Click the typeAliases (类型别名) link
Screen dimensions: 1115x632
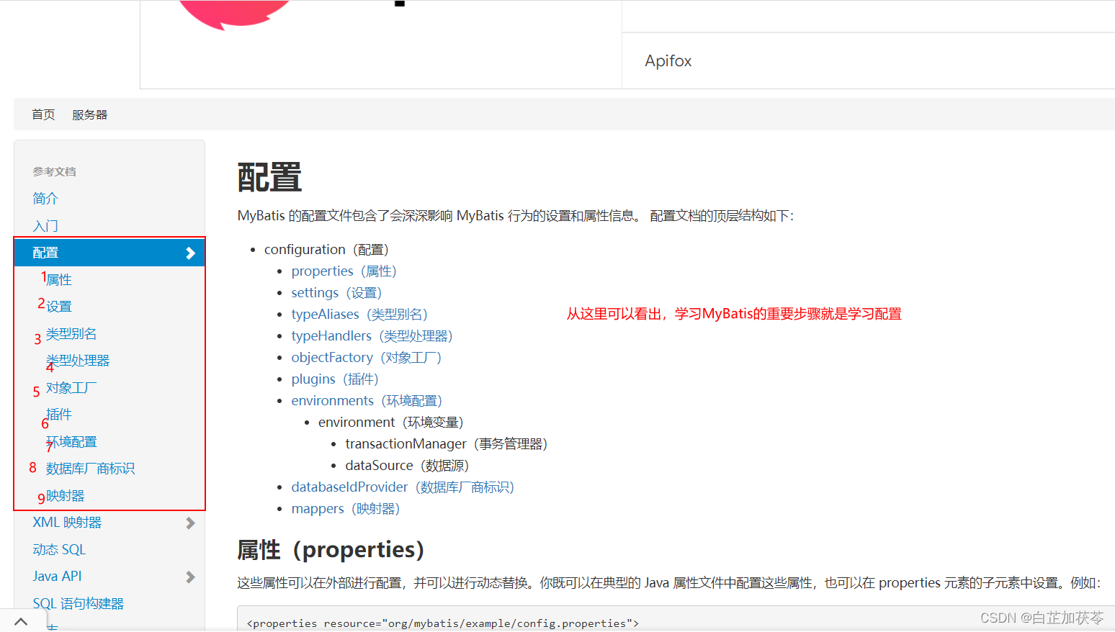click(x=324, y=314)
